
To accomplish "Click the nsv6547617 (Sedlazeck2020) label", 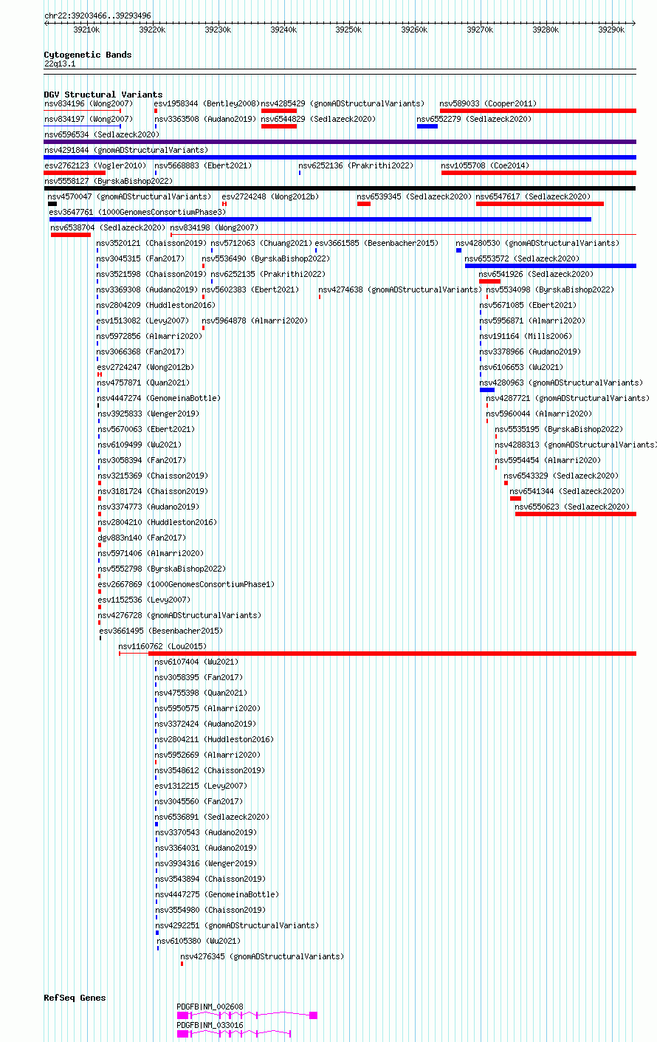I will pos(533,196).
